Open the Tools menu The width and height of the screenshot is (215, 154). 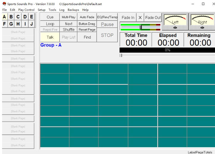pyautogui.click(x=52, y=10)
